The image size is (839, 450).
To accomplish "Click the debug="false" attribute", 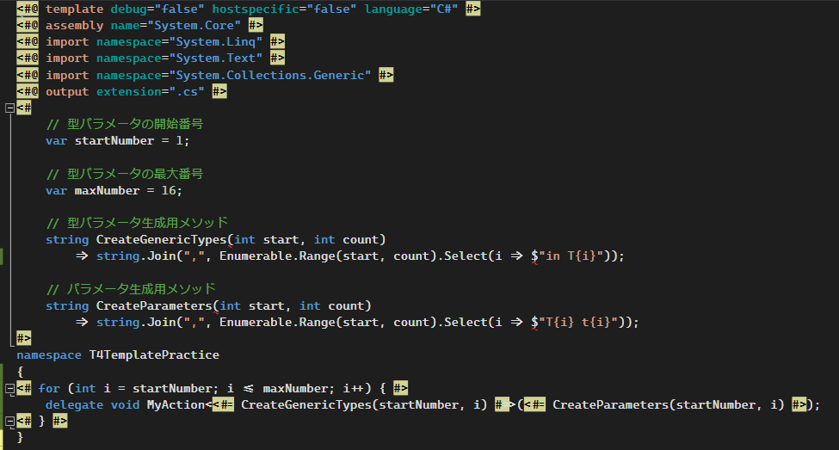I will tap(157, 9).
